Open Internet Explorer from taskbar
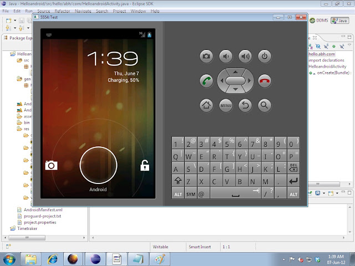The height and width of the screenshot is (266, 355). point(52,259)
